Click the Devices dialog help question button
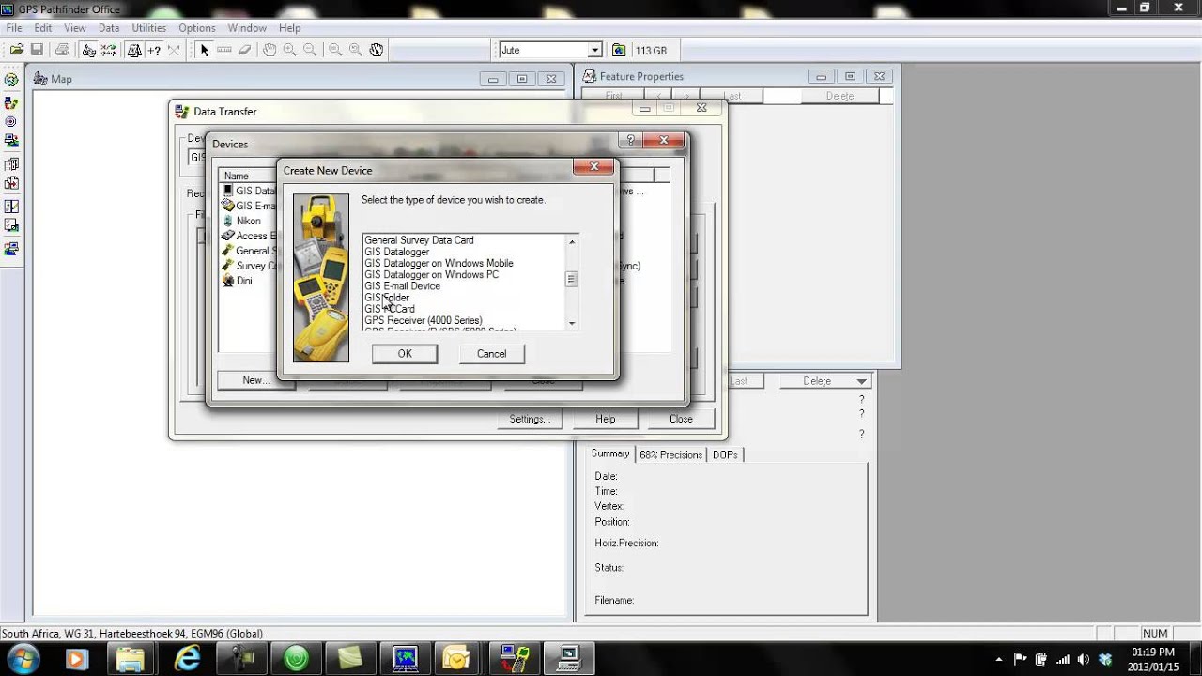 tap(630, 141)
